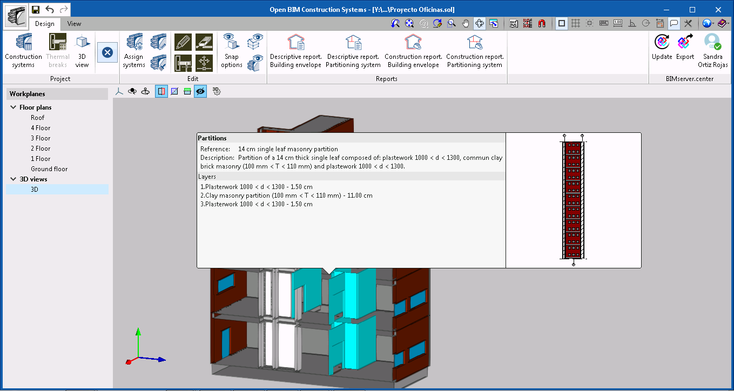734x391 pixels.
Task: Select the partition layer diagram thumbnail
Action: pyautogui.click(x=573, y=200)
